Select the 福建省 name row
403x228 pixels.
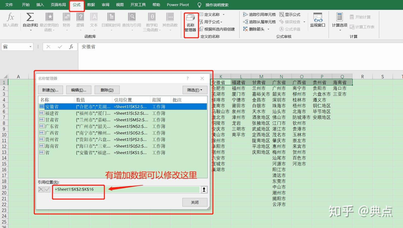123,113
